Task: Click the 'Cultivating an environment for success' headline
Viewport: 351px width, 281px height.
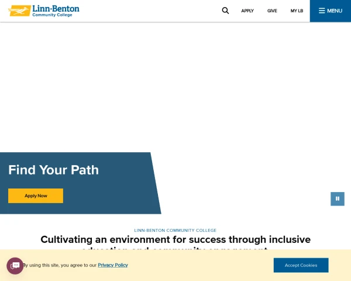Action: (x=175, y=242)
